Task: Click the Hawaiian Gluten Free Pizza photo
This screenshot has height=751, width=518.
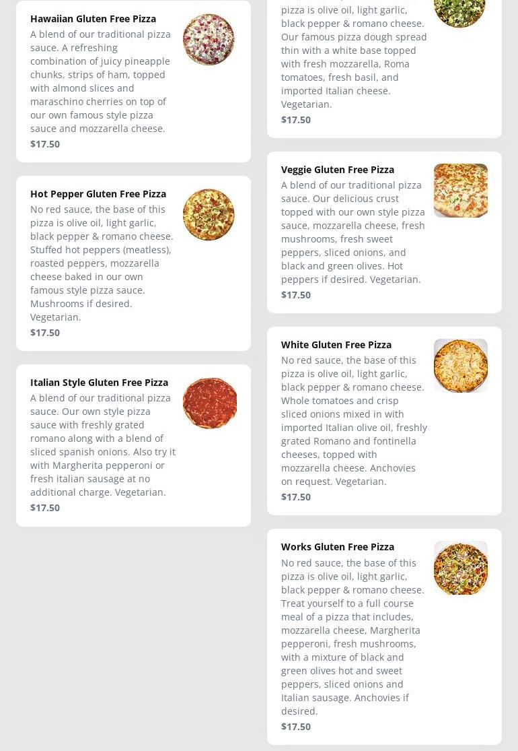Action: point(209,40)
